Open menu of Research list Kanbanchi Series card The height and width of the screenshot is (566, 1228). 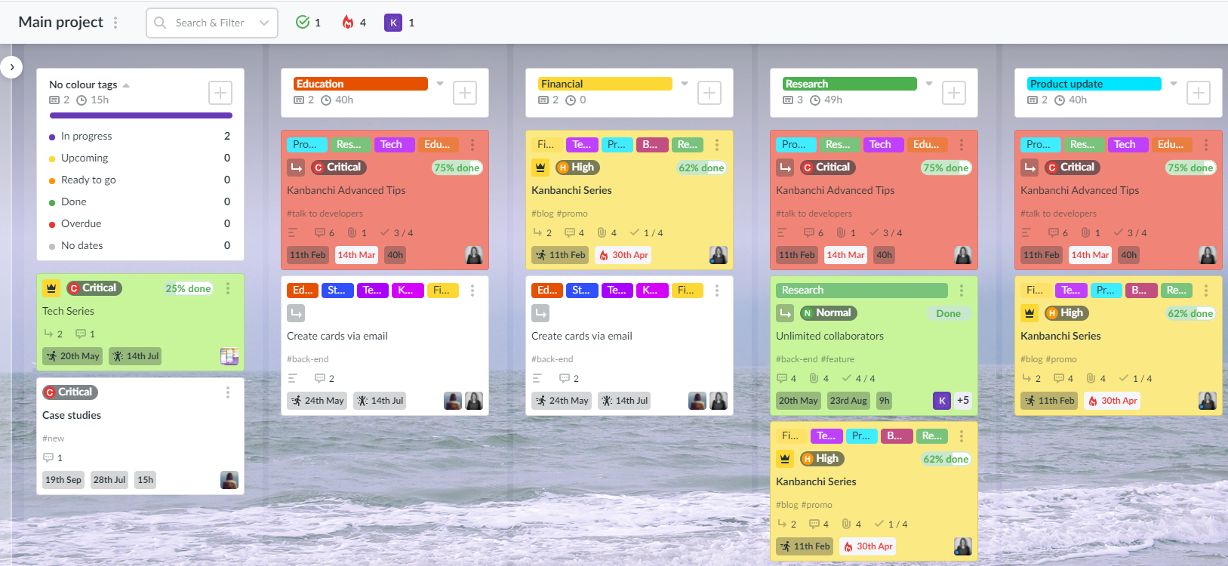pos(962,436)
